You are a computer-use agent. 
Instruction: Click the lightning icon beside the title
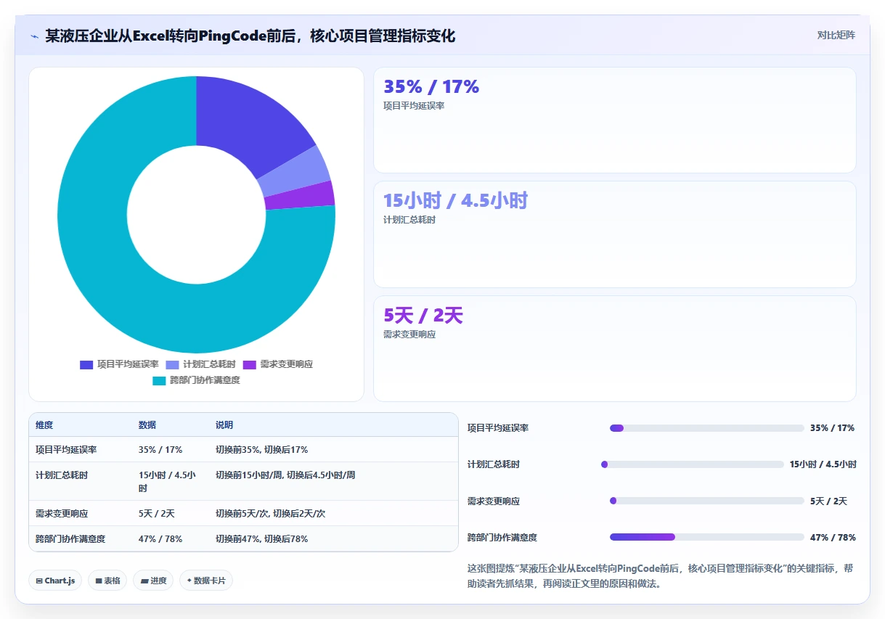click(x=34, y=36)
